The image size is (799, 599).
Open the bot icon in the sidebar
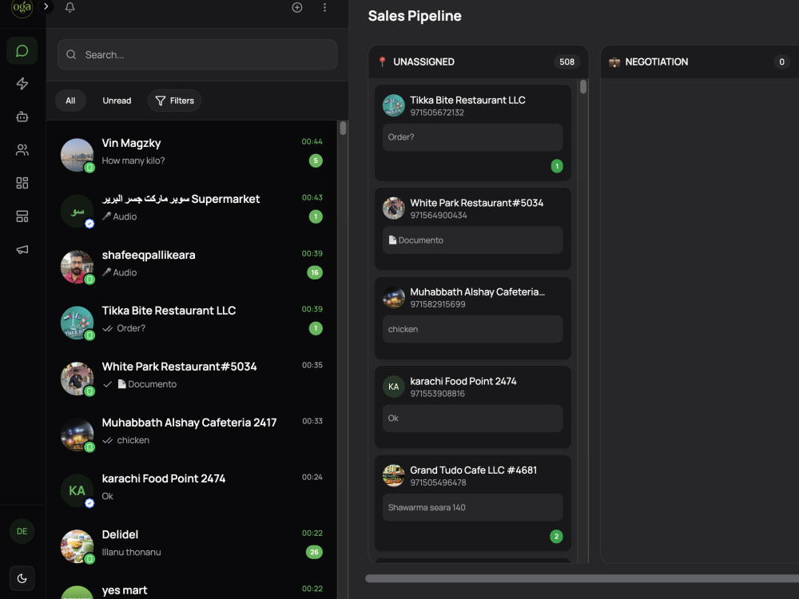click(x=22, y=117)
